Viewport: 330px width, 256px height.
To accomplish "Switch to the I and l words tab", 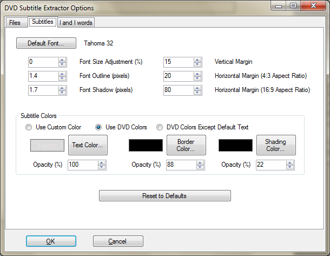I will click(x=76, y=23).
